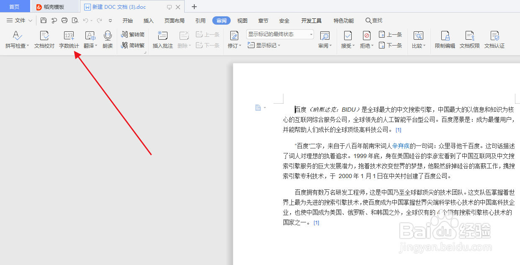Select the 审阅 ribbon tab
The image size is (520, 265).
(x=221, y=20)
